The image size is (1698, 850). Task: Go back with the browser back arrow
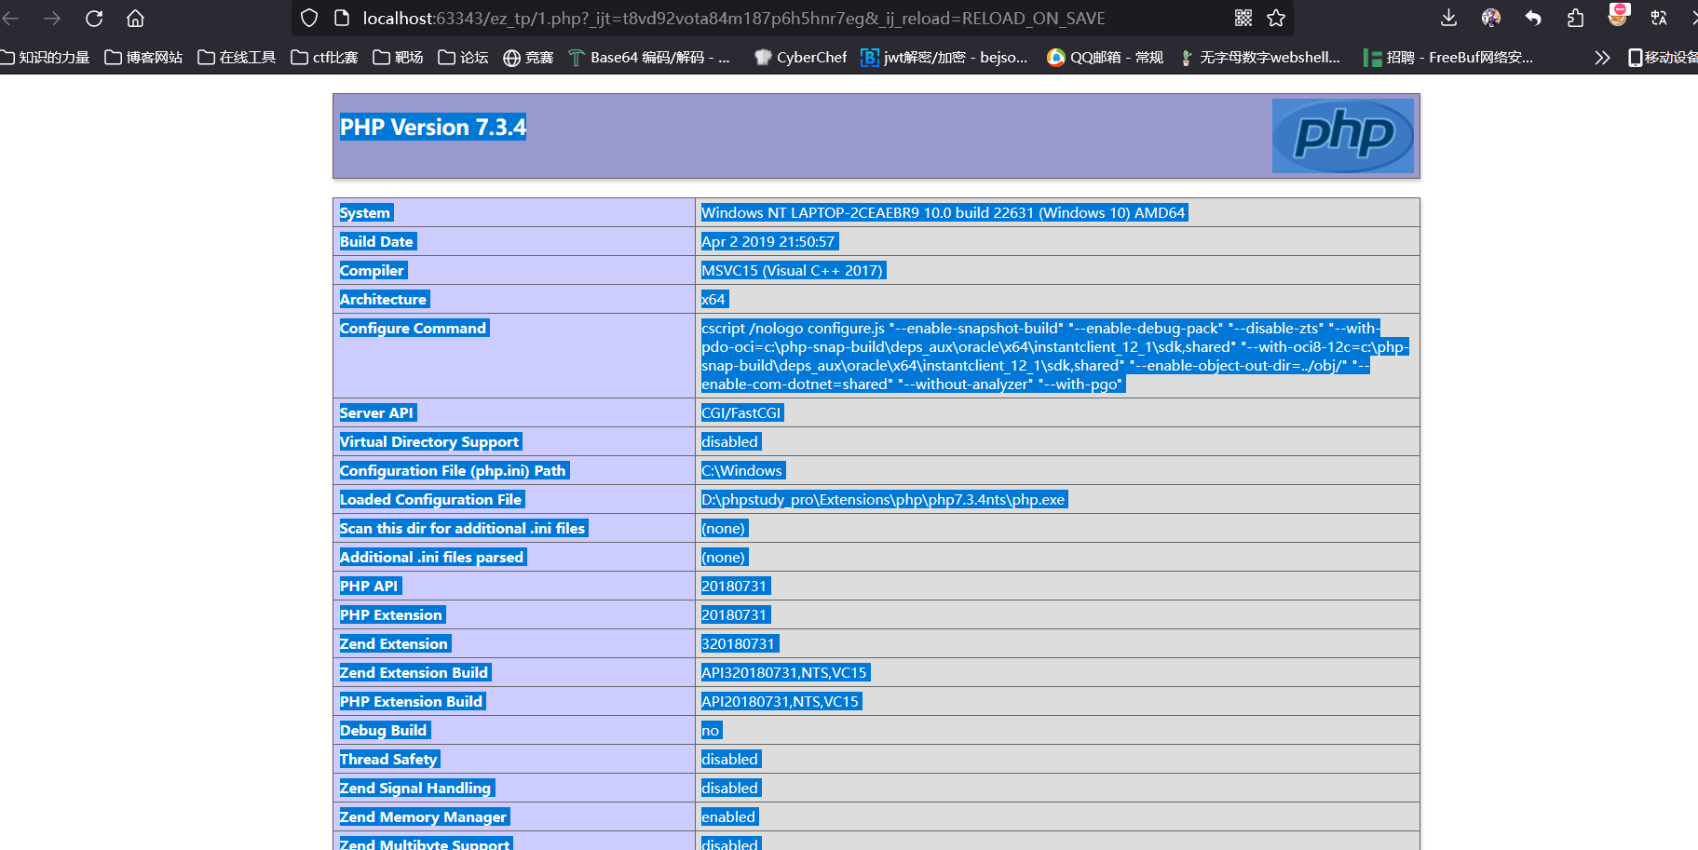(10, 19)
